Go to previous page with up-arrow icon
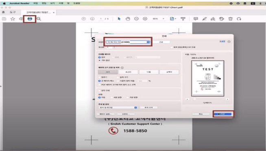Viewport: 266px width, 151px height. click(x=84, y=19)
